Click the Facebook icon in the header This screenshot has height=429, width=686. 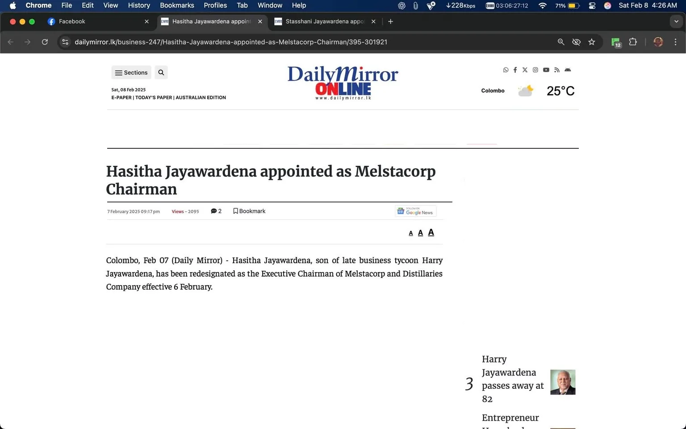point(515,70)
